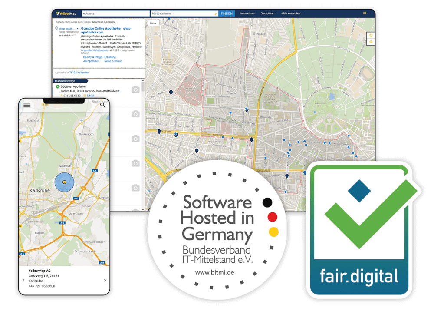Click the results list scrollbar thumb
This screenshot has height=311, width=434.
[143, 86]
